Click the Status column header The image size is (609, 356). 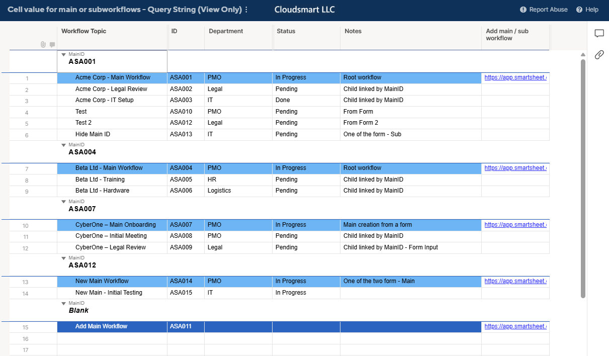(306, 38)
